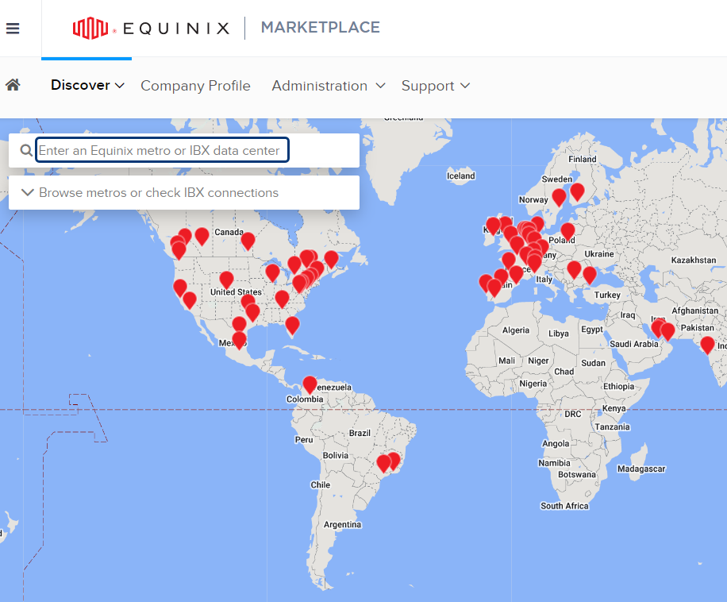Select the map pin on Poland
The height and width of the screenshot is (602, 727).
pyautogui.click(x=567, y=231)
